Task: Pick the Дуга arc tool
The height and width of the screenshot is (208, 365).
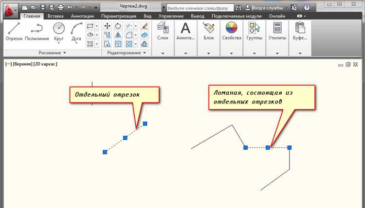Action: click(76, 31)
